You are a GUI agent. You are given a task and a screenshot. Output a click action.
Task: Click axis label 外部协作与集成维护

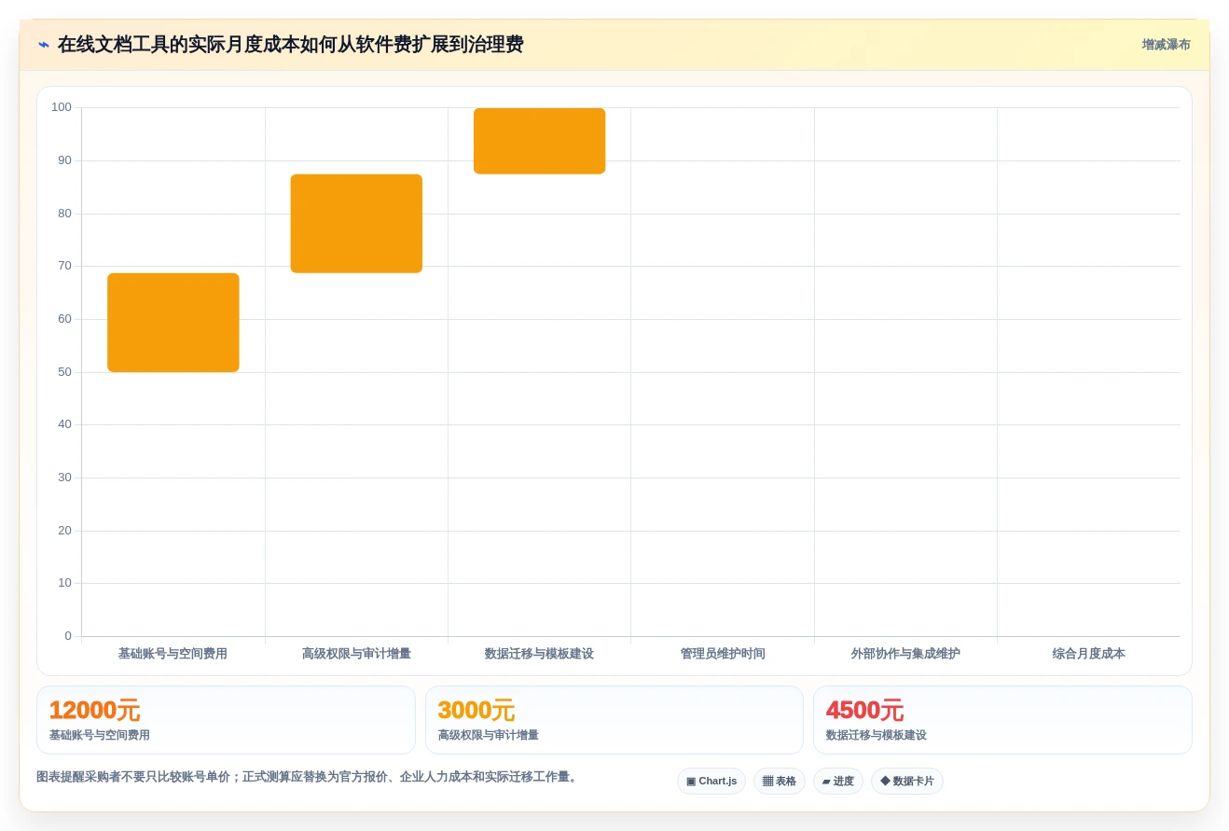point(905,654)
